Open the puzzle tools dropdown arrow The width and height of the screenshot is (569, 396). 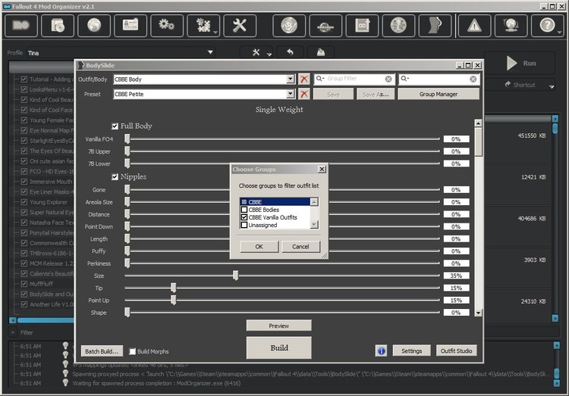[215, 33]
